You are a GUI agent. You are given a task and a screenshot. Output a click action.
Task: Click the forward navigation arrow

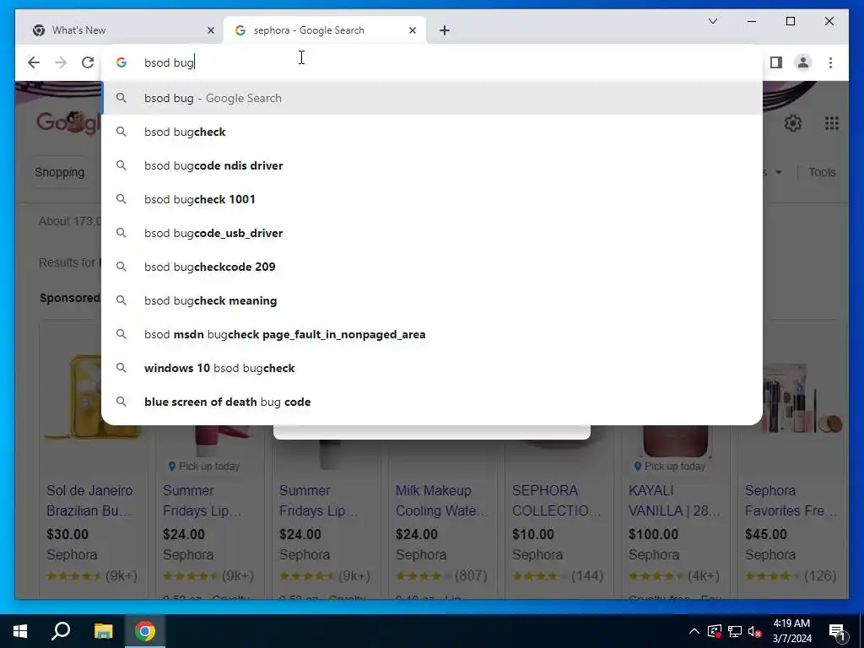(61, 62)
